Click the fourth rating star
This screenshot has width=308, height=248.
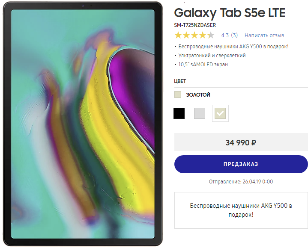pyautogui.click(x=203, y=35)
